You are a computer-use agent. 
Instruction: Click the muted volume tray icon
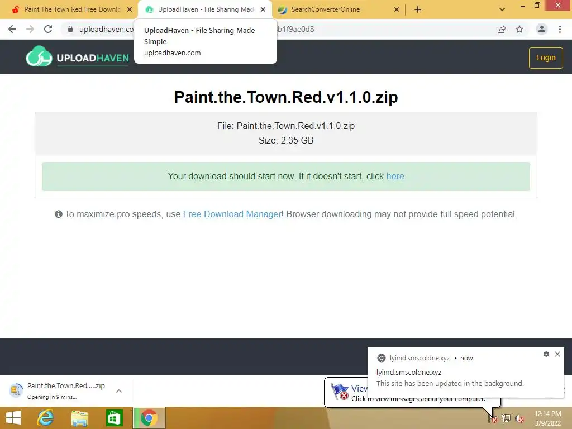[519, 418]
